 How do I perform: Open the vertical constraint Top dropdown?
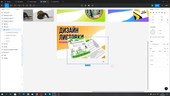pyautogui.click(x=160, y=33)
